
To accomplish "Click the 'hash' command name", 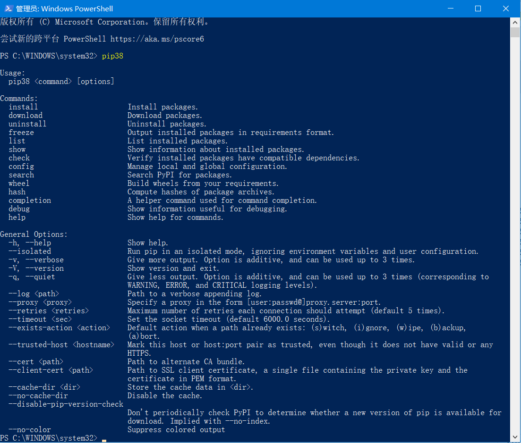I will pyautogui.click(x=17, y=192).
